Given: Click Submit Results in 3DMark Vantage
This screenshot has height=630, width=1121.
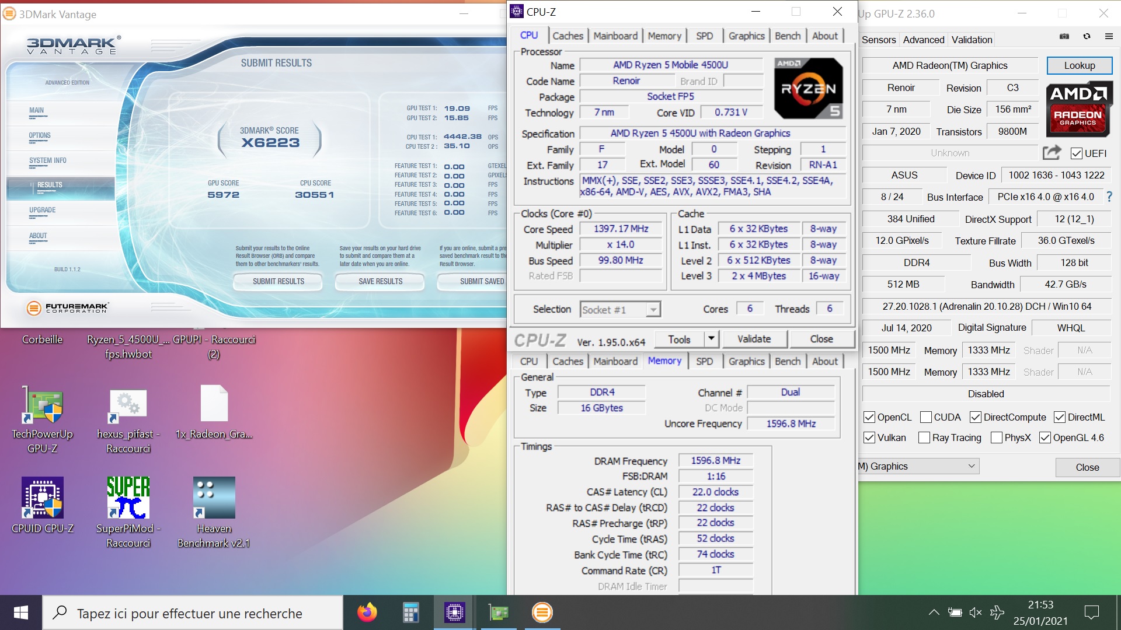Looking at the screenshot, I should pyautogui.click(x=278, y=281).
